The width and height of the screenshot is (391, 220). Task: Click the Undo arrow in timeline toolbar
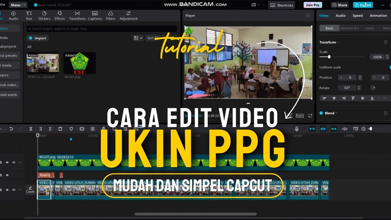(11, 129)
